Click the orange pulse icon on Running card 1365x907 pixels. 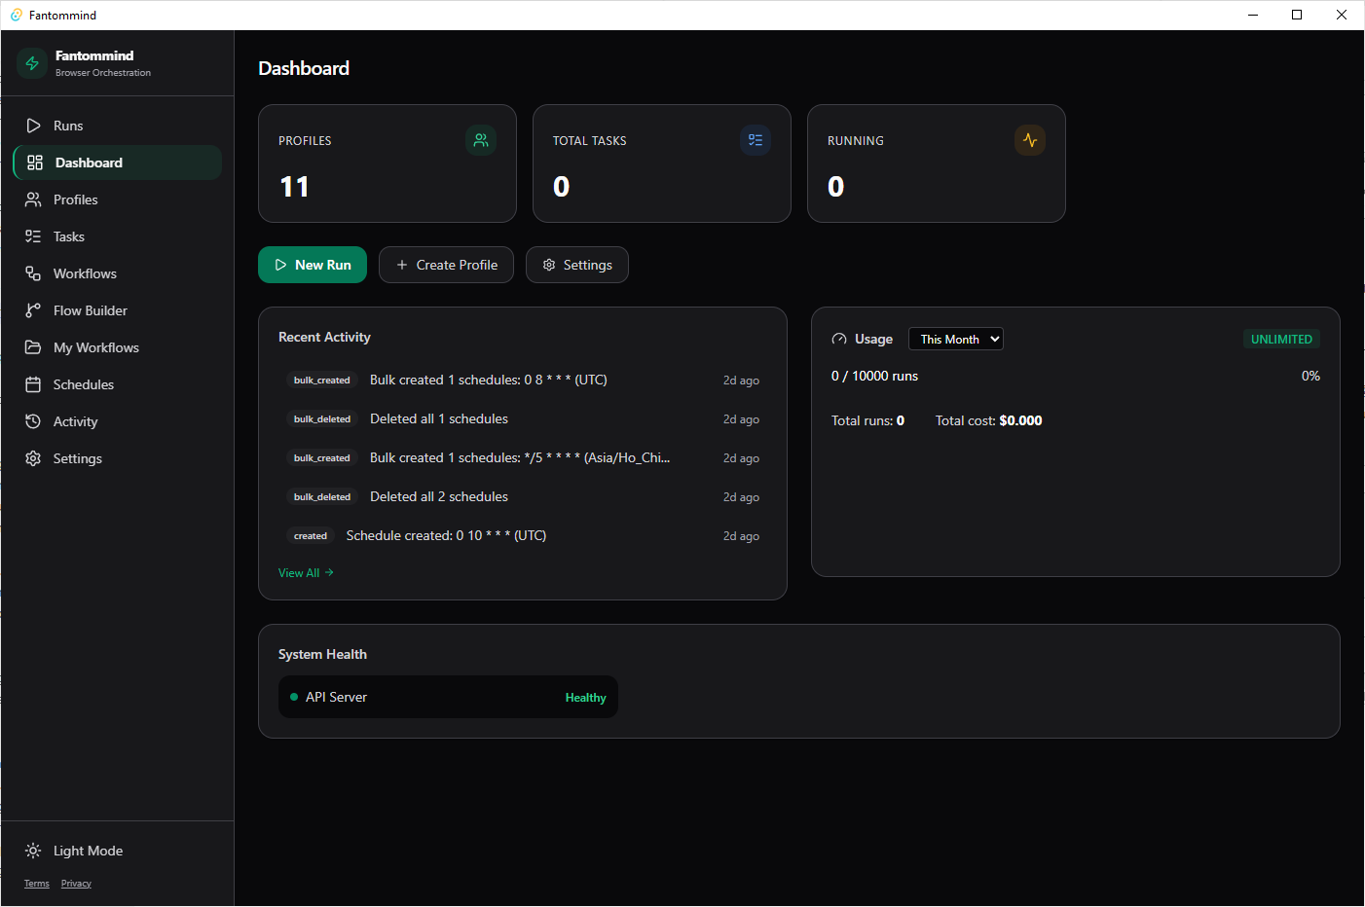(1030, 140)
